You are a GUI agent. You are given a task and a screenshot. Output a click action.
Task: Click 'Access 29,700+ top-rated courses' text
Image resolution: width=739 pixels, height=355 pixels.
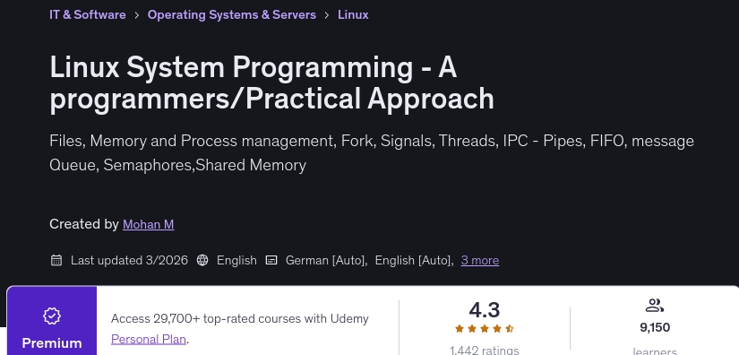coord(240,319)
